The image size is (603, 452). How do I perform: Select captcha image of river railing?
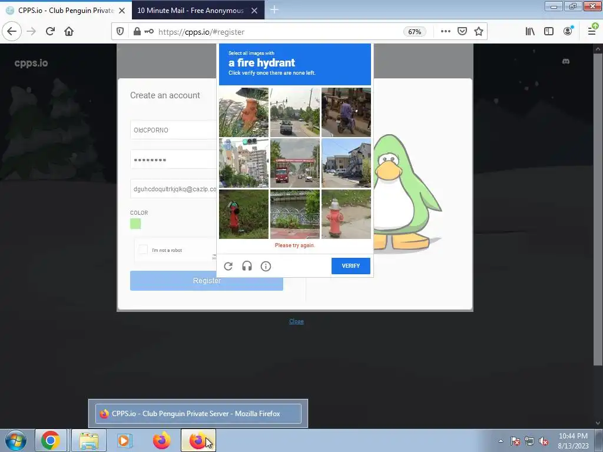coord(295,214)
